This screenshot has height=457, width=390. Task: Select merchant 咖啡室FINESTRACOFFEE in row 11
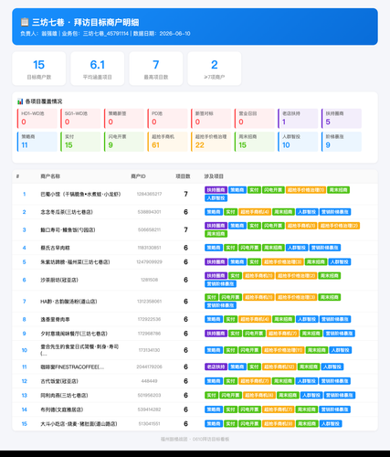(72, 367)
